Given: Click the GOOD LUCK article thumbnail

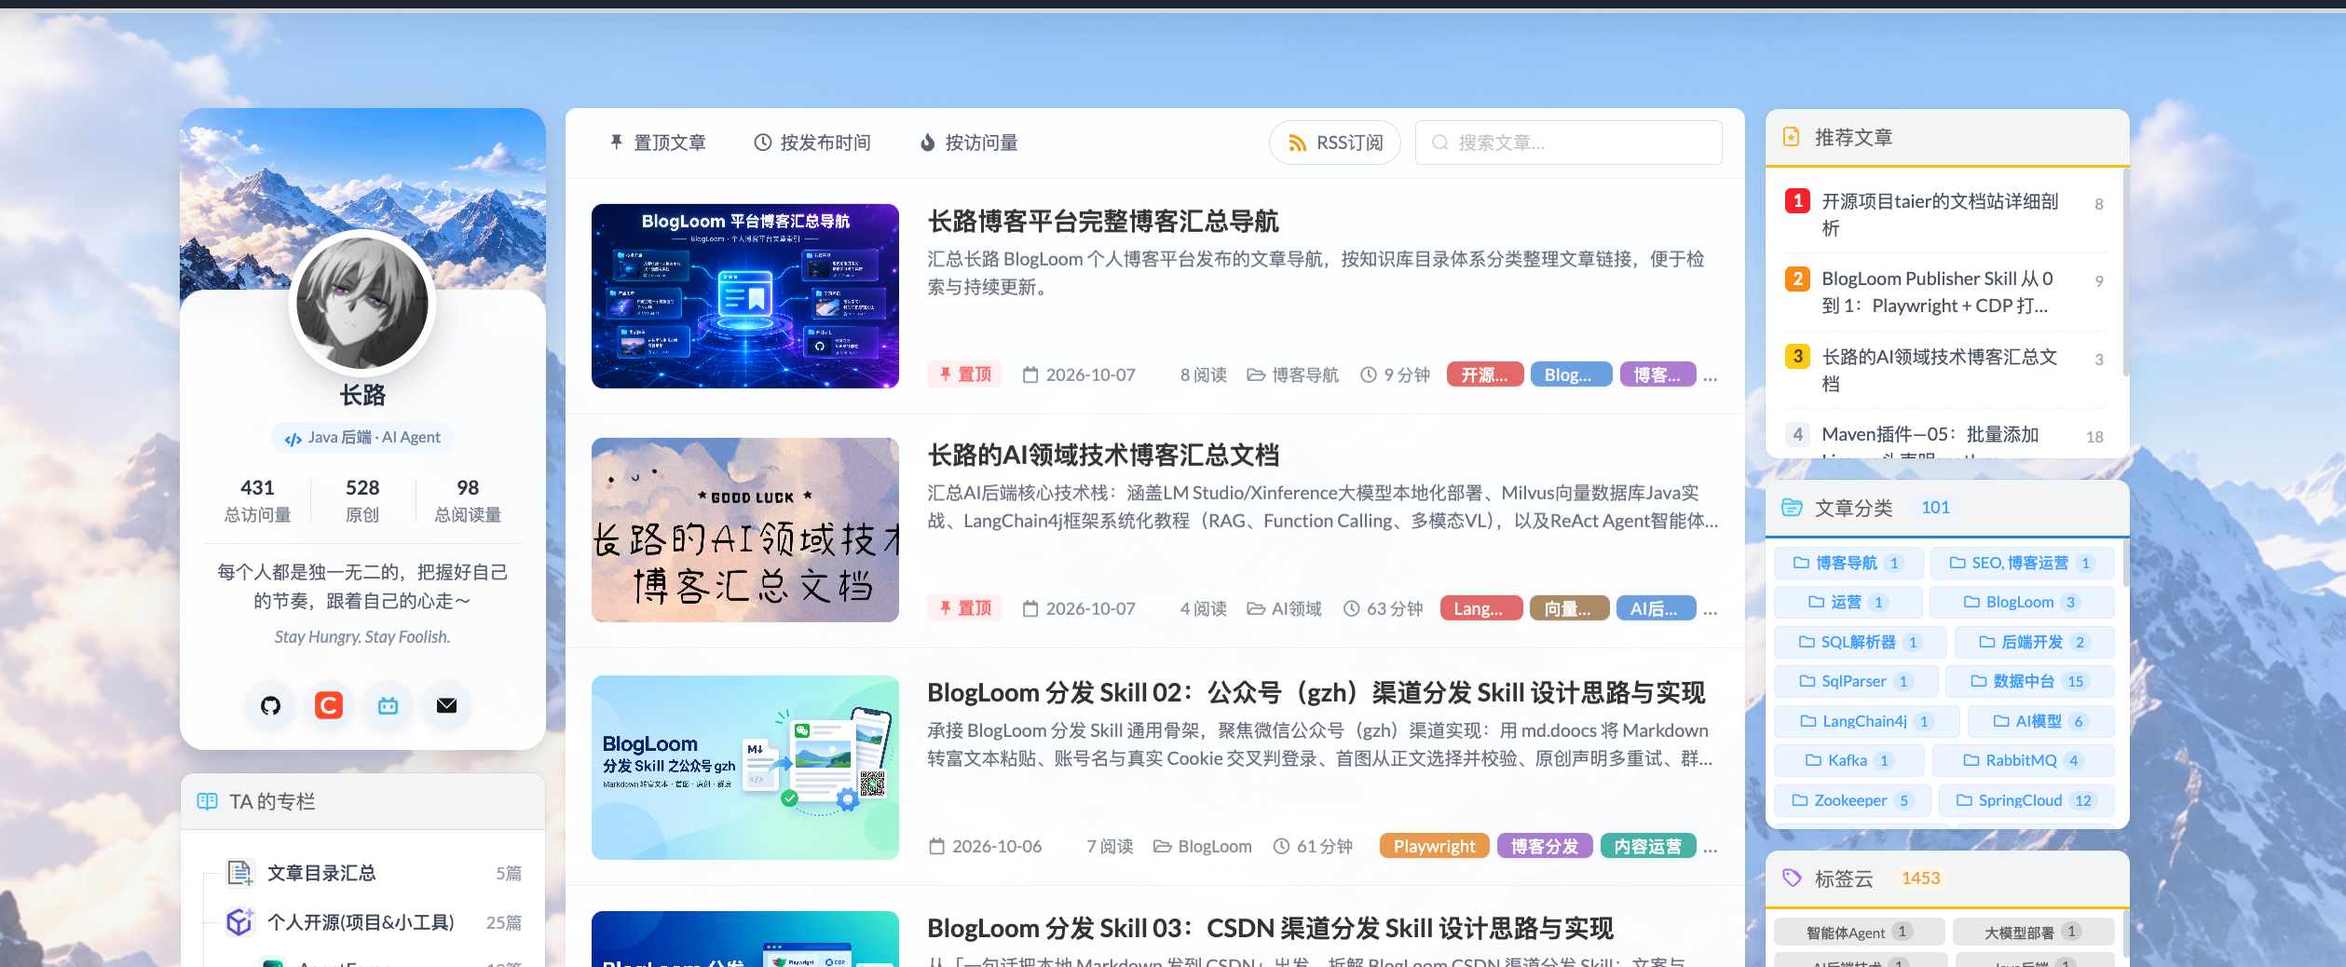Looking at the screenshot, I should tap(745, 530).
